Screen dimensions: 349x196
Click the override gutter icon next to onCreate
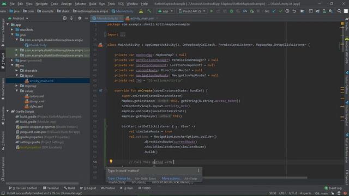coord(100,91)
